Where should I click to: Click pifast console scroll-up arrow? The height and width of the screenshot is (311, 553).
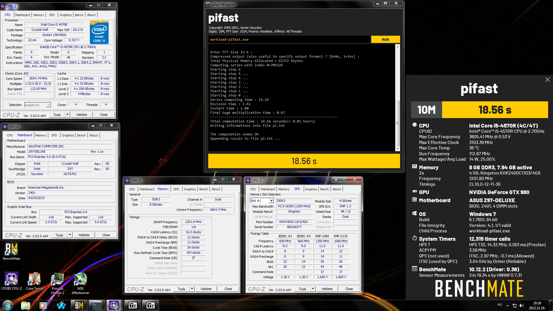pos(398,46)
